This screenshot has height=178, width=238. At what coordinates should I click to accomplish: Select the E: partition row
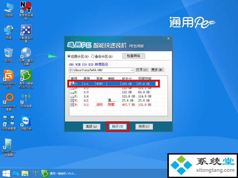pos(112,92)
